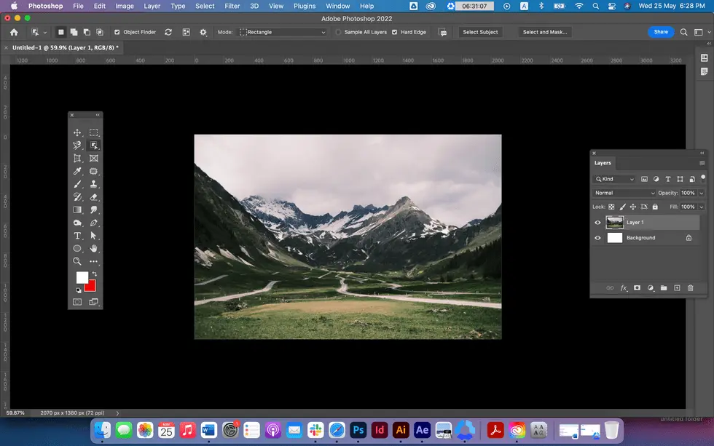Viewport: 714px width, 446px height.
Task: Select the Brush tool
Action: 76,183
